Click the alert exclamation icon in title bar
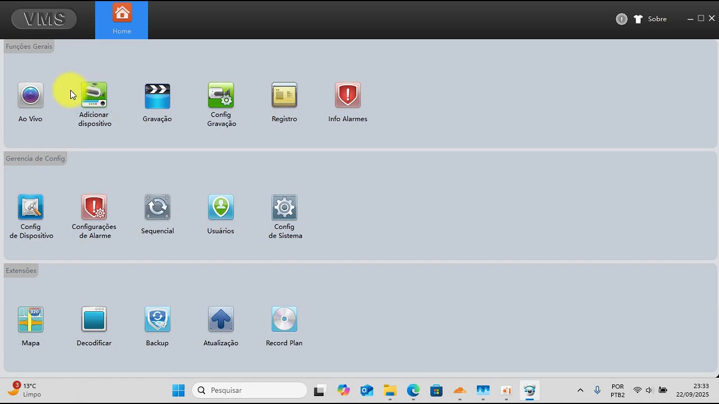 coord(621,19)
